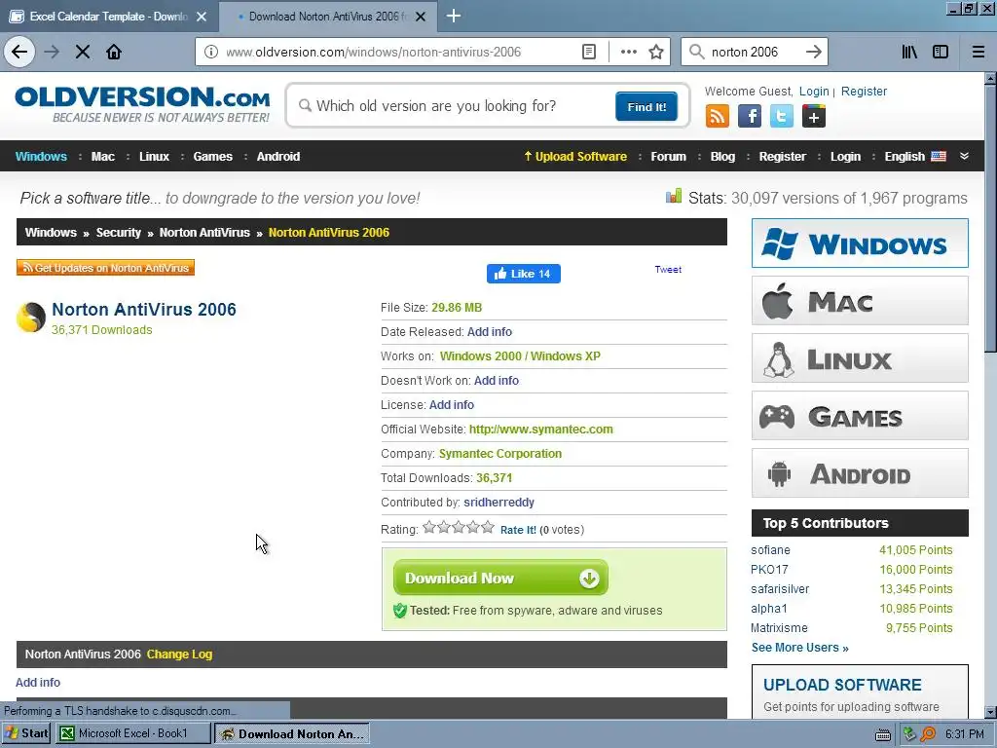The image size is (997, 748).
Task: Click Add info next to Date Released
Action: point(490,332)
